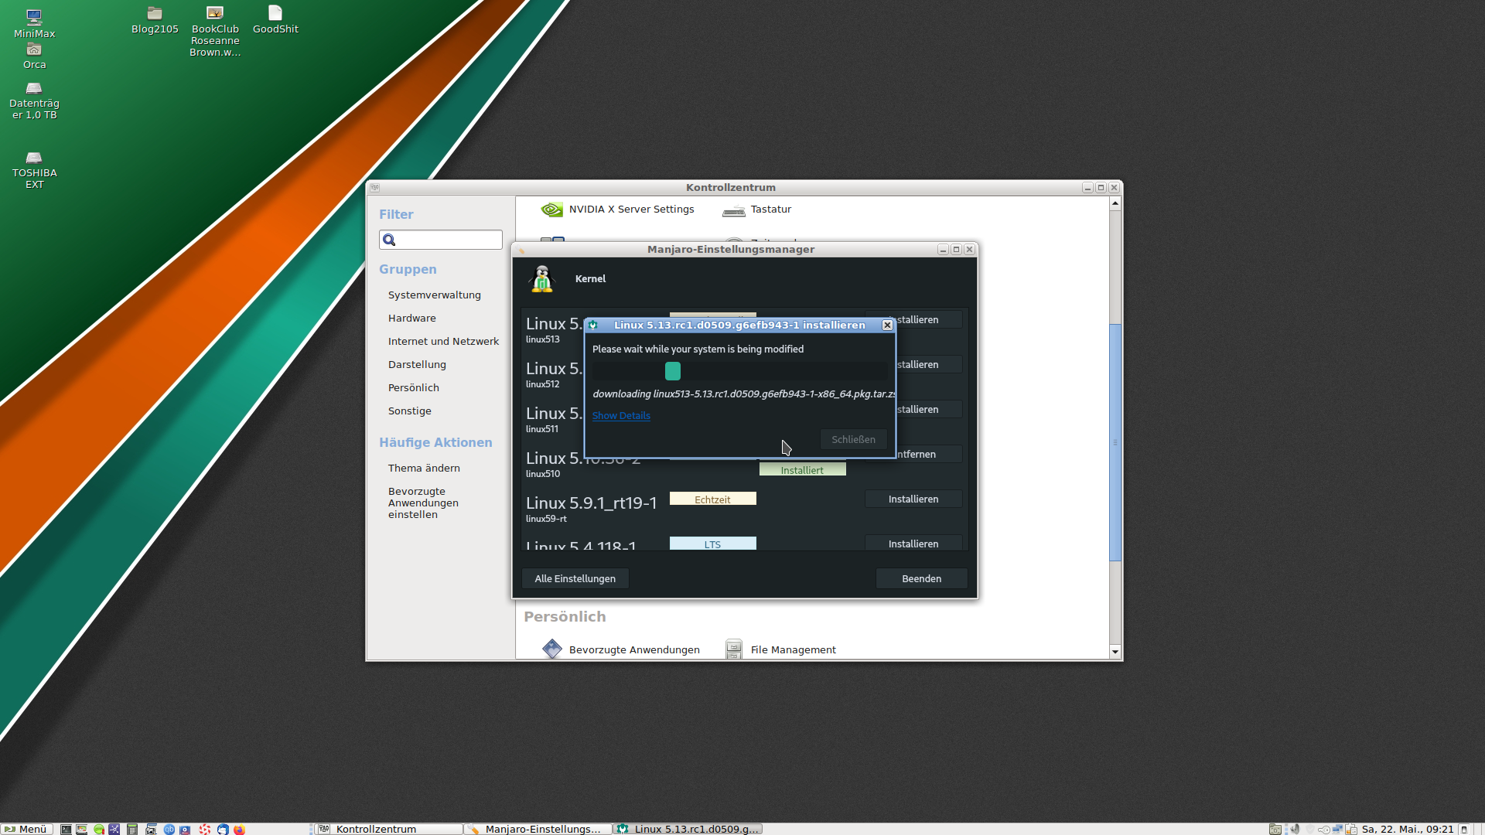Open the Blog2105 folder on desktop
The height and width of the screenshot is (835, 1485).
pos(155,20)
